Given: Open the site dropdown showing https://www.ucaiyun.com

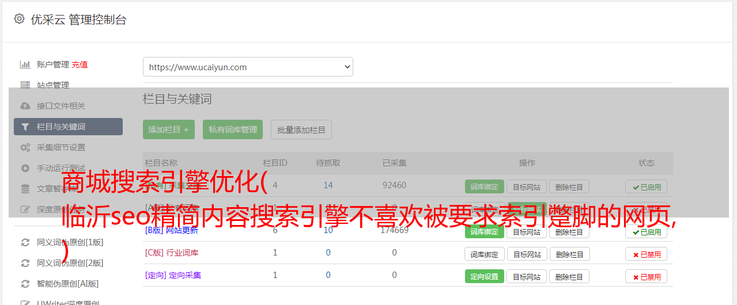Looking at the screenshot, I should [x=248, y=67].
